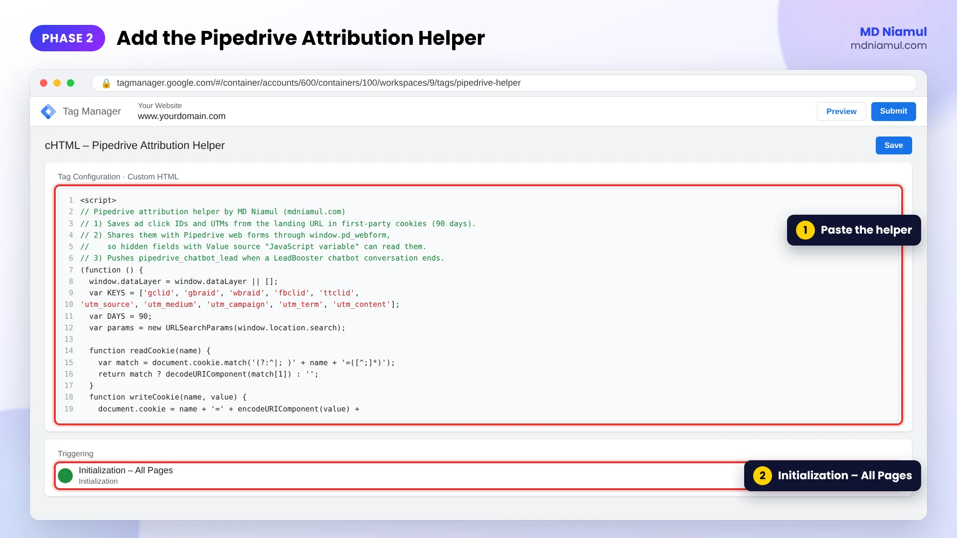Click code line 'document.cookie = name +'

click(229, 409)
